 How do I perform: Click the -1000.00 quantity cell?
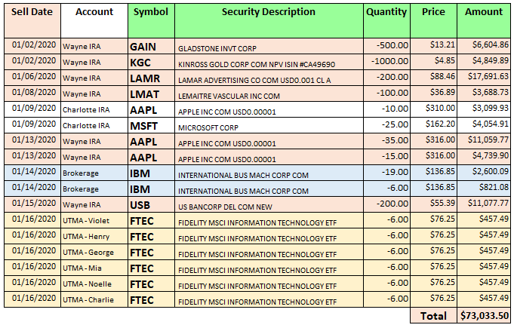click(x=386, y=62)
